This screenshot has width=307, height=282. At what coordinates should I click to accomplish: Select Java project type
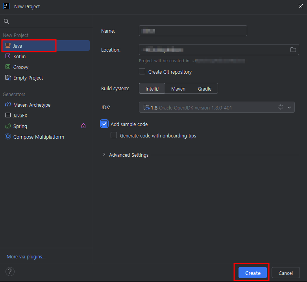point(46,46)
